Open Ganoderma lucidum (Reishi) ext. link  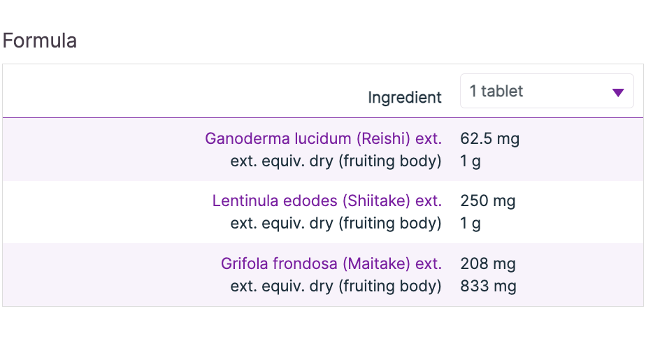click(323, 138)
